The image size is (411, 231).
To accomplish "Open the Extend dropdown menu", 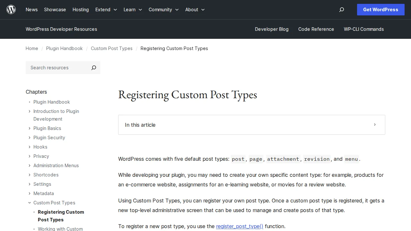I will click(106, 10).
